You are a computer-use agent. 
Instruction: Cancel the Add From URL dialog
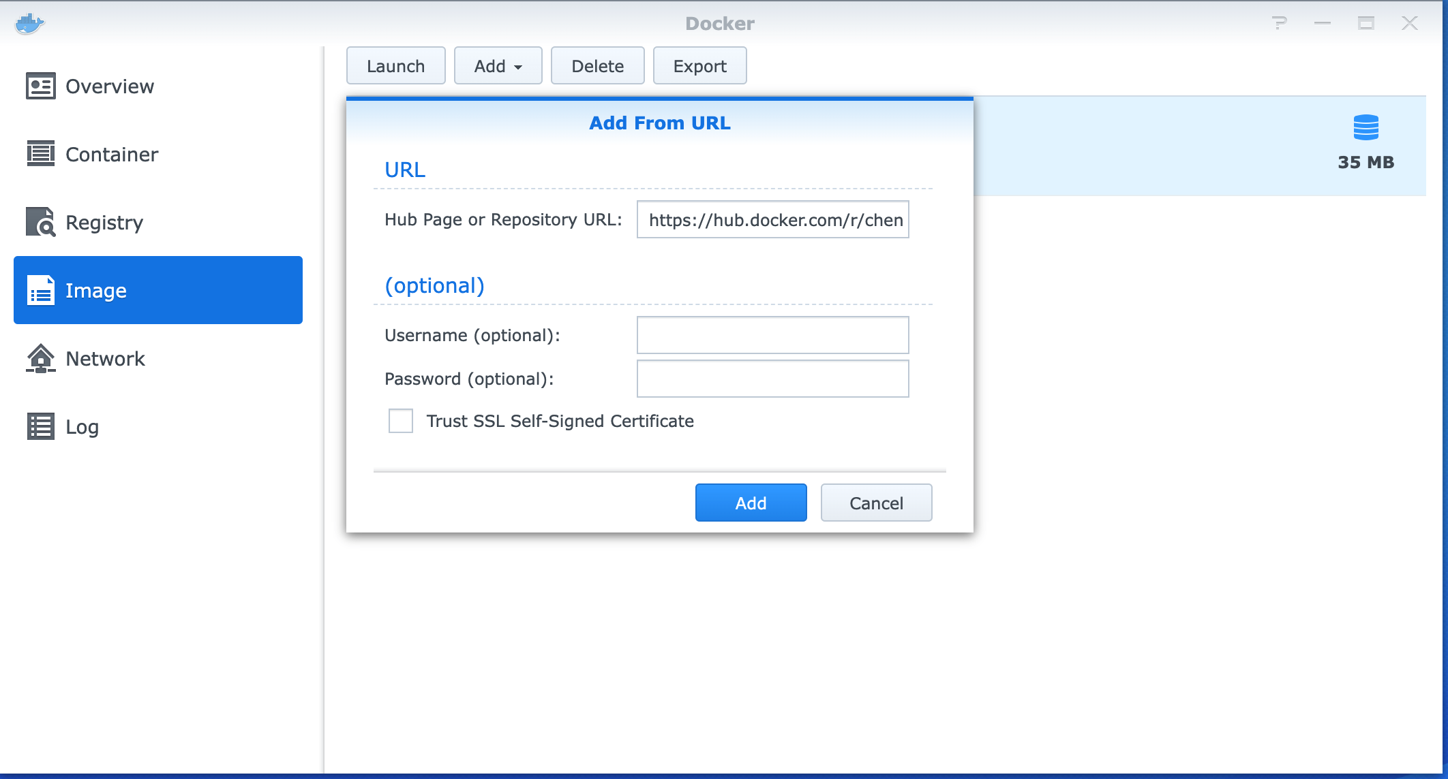pos(876,503)
